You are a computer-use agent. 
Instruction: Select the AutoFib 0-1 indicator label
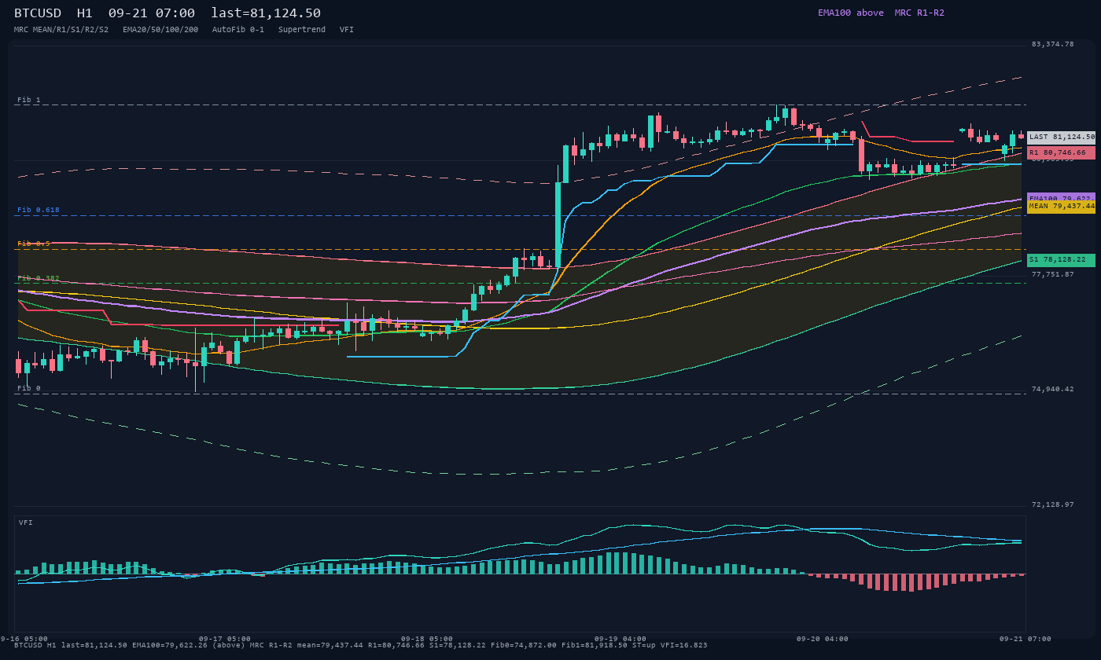pyautogui.click(x=238, y=30)
